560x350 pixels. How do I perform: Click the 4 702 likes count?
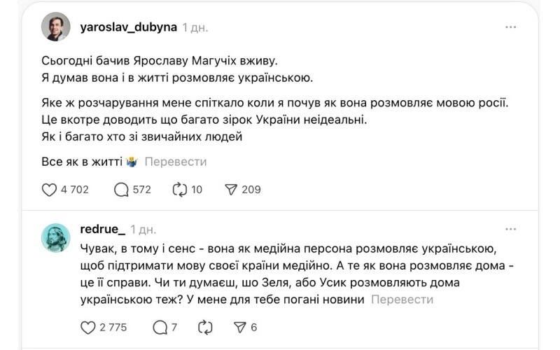pos(75,189)
